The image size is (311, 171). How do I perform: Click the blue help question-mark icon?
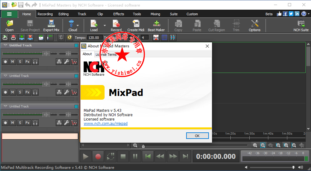coord(304,14)
